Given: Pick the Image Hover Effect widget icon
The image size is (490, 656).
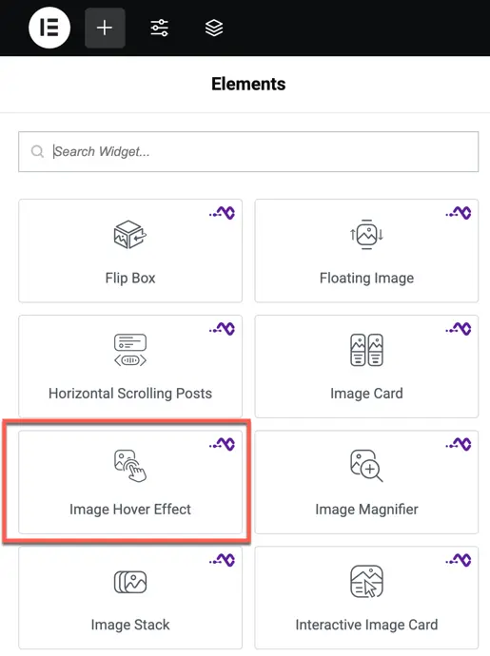Looking at the screenshot, I should tap(130, 466).
